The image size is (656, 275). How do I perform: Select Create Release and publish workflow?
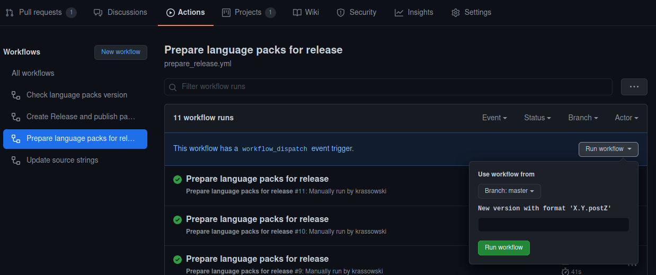pos(75,117)
